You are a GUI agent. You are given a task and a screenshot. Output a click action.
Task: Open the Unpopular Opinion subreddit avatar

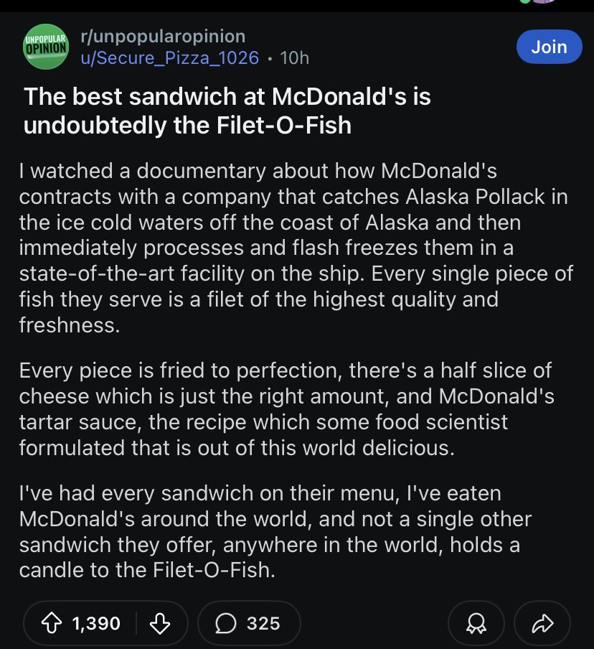click(45, 47)
